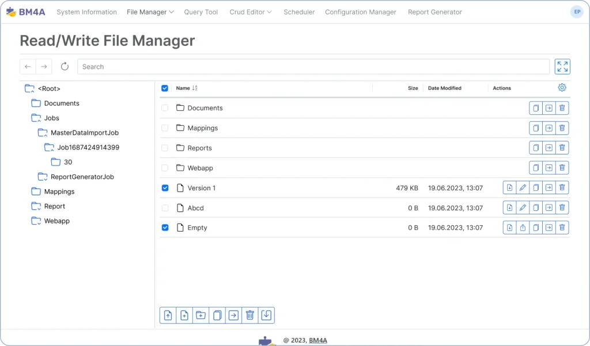Download selected items via bottom toolbar
This screenshot has width=590, height=346.
point(266,315)
